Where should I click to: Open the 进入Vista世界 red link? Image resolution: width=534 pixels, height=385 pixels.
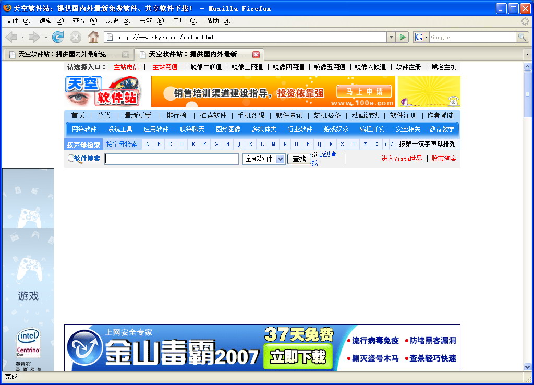[402, 159]
